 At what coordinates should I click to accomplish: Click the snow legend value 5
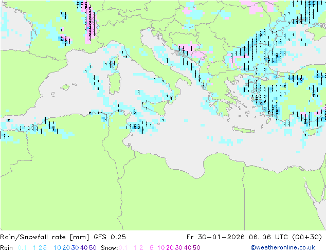click(x=151, y=248)
